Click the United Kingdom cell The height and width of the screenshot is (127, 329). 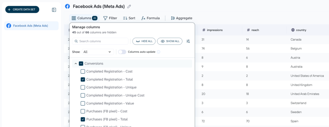point(301,85)
